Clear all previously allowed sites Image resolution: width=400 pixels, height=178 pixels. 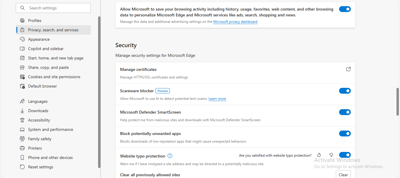tap(343, 175)
